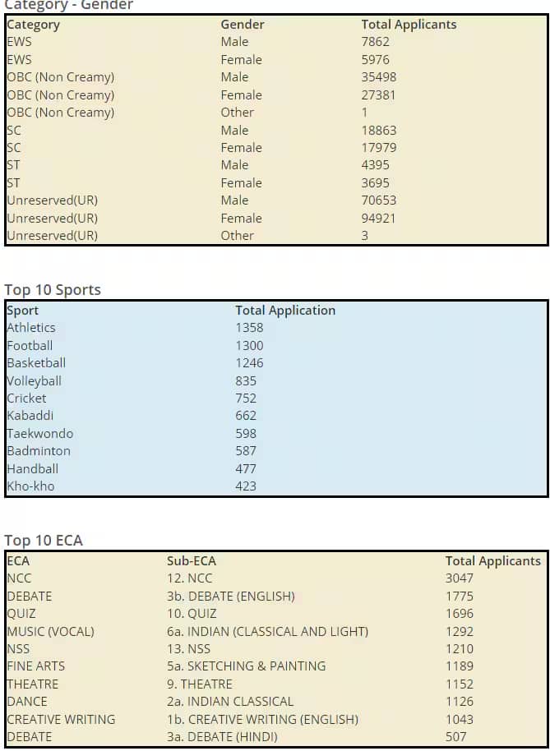Click the Athletics row label
550x751 pixels.
[x=31, y=328]
